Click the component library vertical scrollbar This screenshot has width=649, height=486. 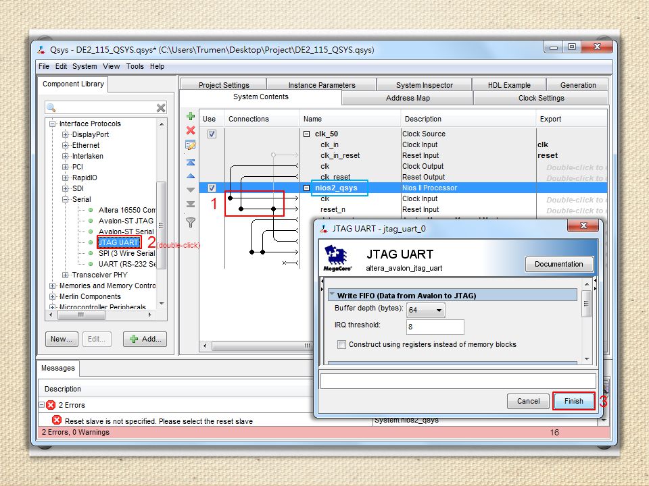pos(162,225)
